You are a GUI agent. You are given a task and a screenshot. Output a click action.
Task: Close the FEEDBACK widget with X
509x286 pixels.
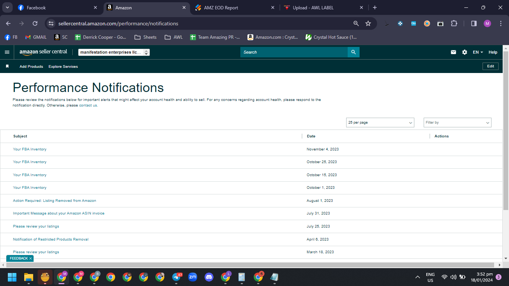[31, 258]
